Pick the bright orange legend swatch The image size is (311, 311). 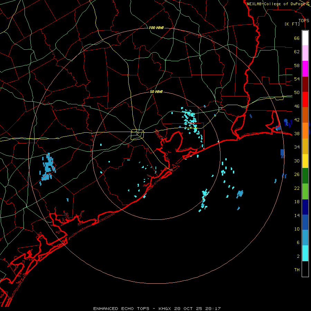(305, 131)
